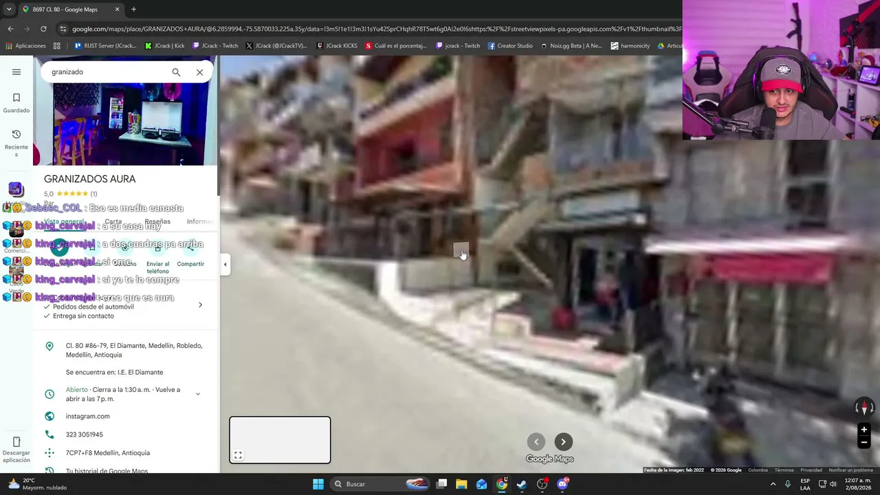
Task: Open the Google Maps hamburger menu
Action: [16, 71]
